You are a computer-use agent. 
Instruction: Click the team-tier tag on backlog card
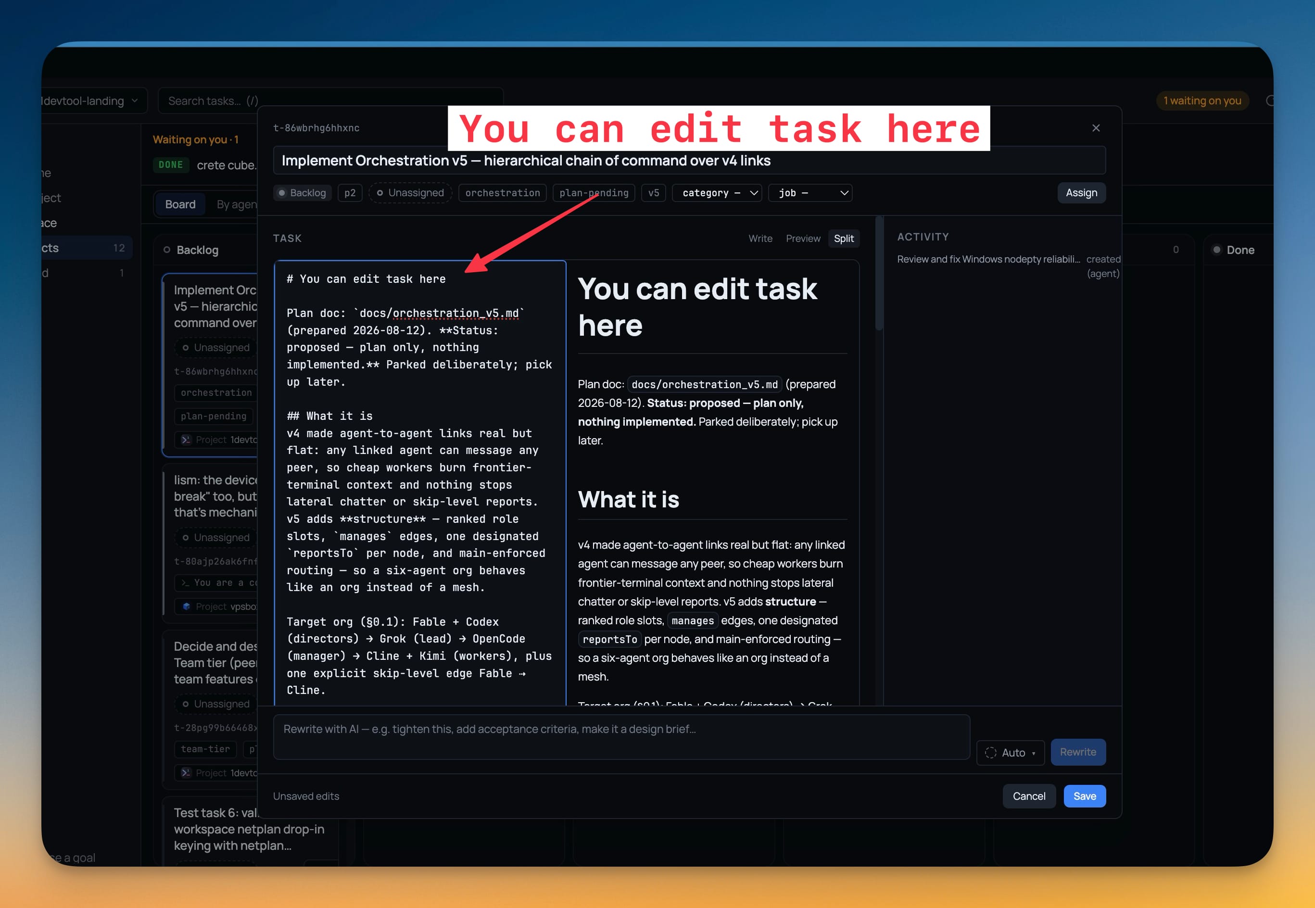point(205,749)
